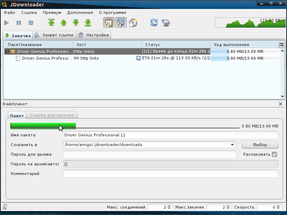Open the Премиум menu
This screenshot has width=287, height=215.
(x=52, y=12)
